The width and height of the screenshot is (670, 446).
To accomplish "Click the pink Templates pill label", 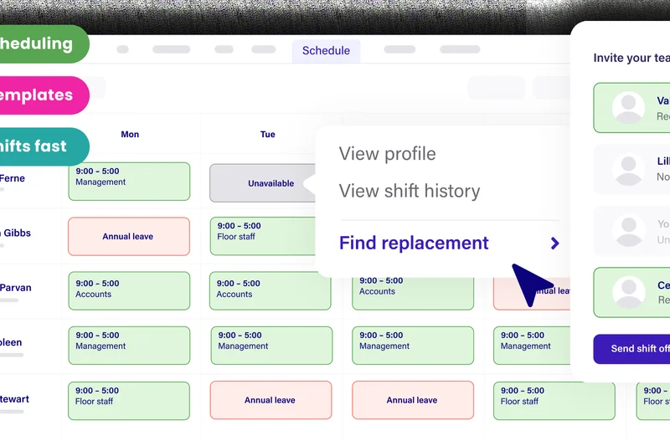I will [x=40, y=95].
